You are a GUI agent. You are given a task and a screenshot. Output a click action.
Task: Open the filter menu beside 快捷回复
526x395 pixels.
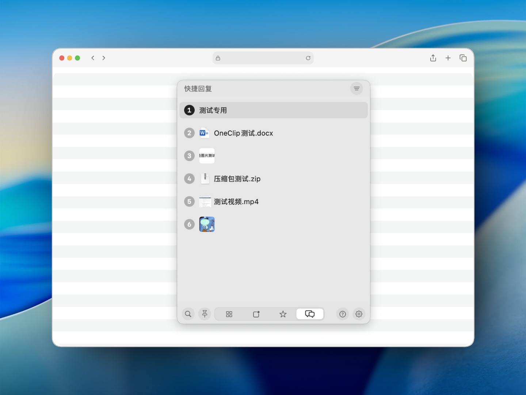[x=357, y=89]
